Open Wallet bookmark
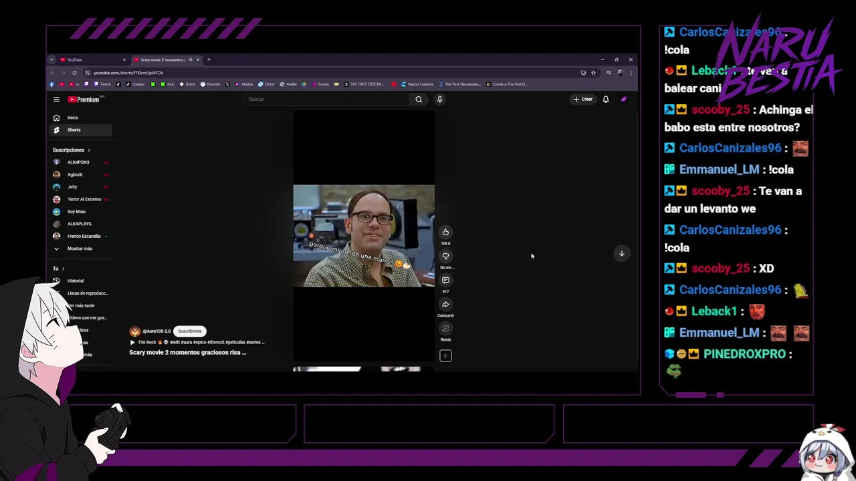 coord(288,84)
